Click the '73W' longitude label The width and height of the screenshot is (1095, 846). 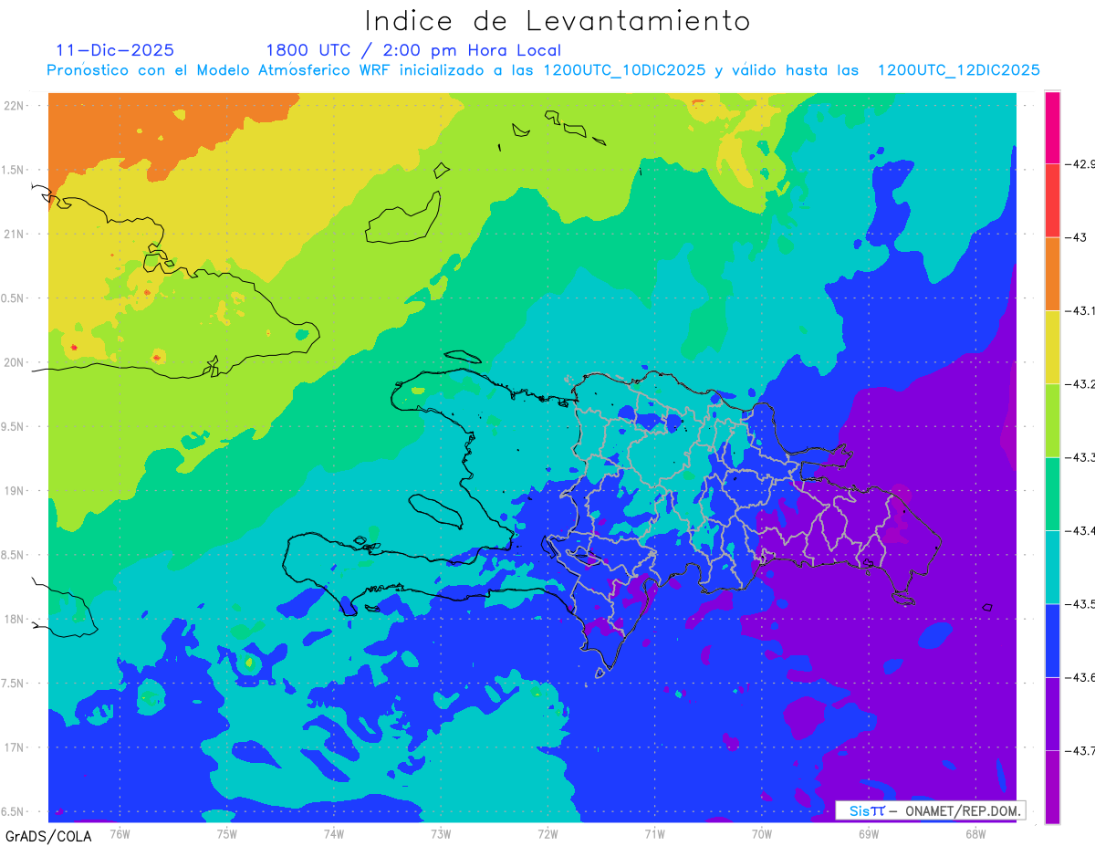click(x=441, y=832)
